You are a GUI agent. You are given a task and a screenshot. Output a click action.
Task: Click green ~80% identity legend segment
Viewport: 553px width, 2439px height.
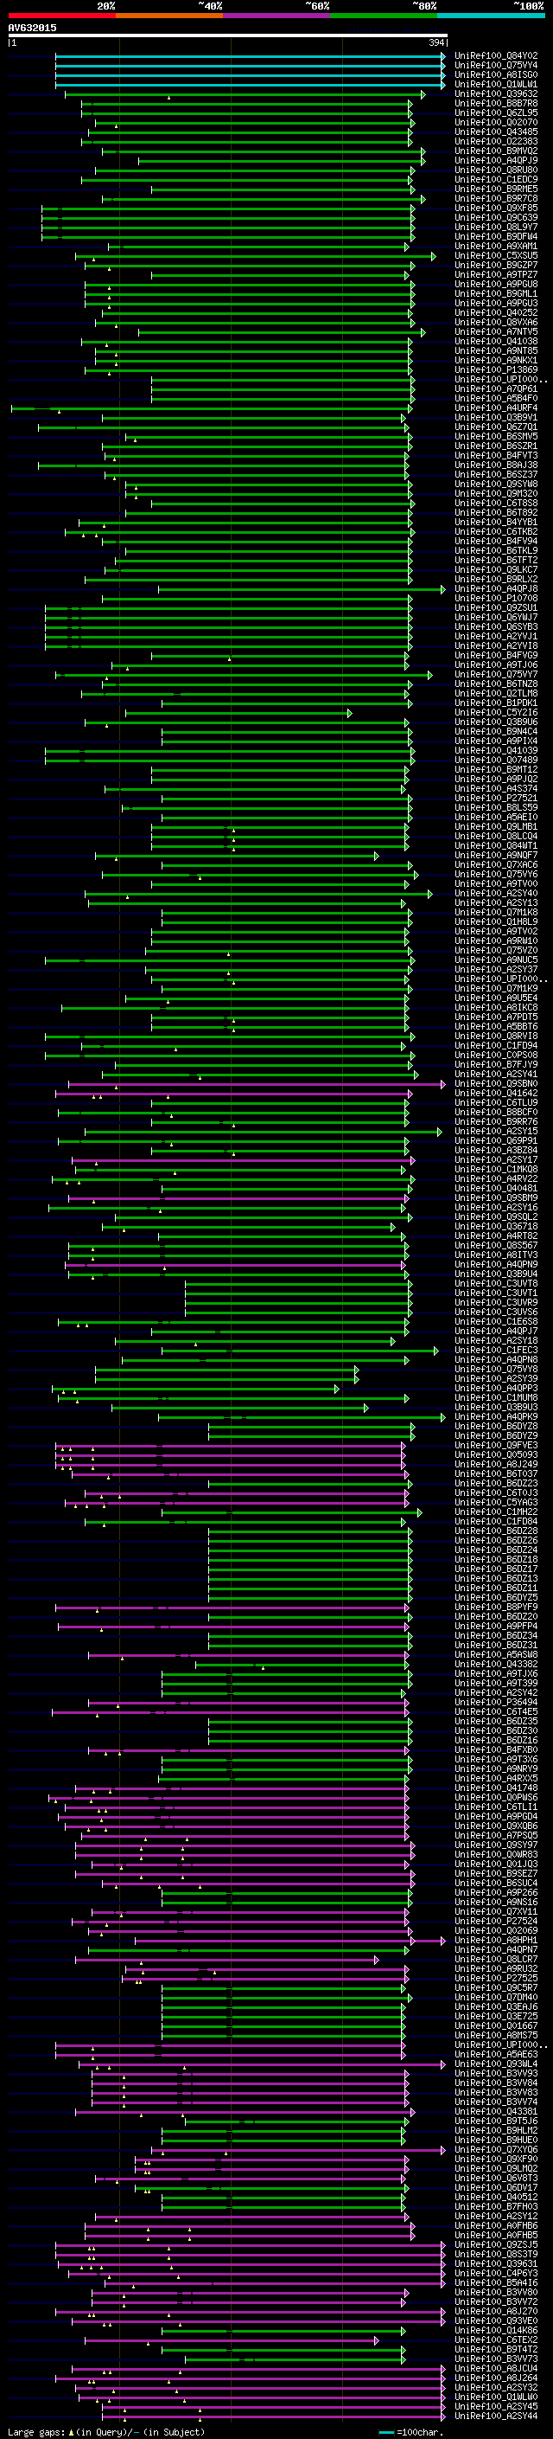pyautogui.click(x=384, y=16)
